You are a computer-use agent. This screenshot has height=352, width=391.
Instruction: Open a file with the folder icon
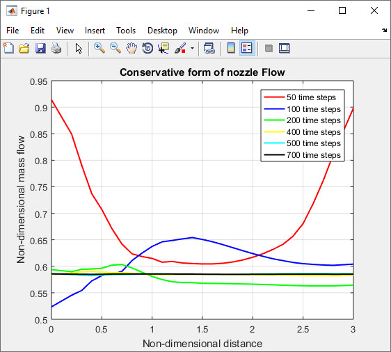[24, 48]
